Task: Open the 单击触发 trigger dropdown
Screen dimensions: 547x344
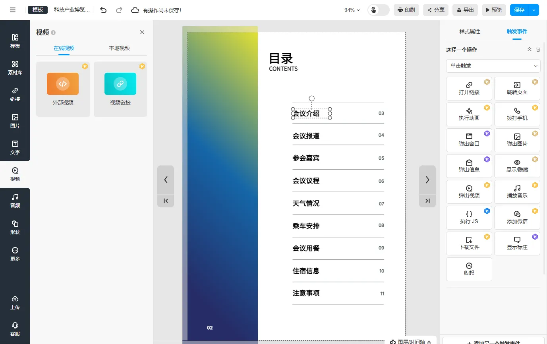Action: pyautogui.click(x=493, y=66)
